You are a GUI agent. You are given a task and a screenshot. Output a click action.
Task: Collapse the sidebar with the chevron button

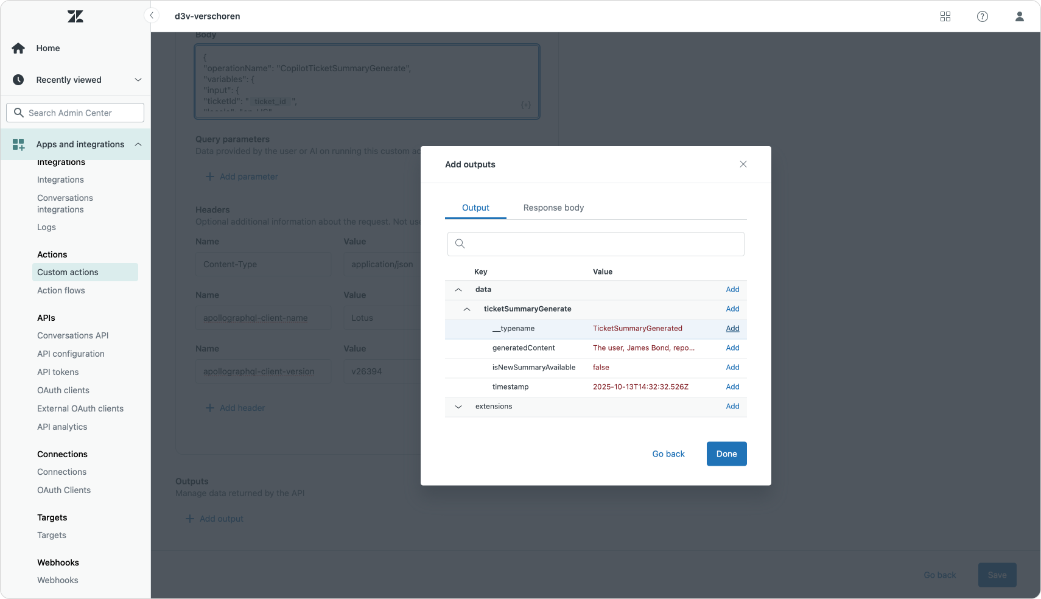point(152,15)
